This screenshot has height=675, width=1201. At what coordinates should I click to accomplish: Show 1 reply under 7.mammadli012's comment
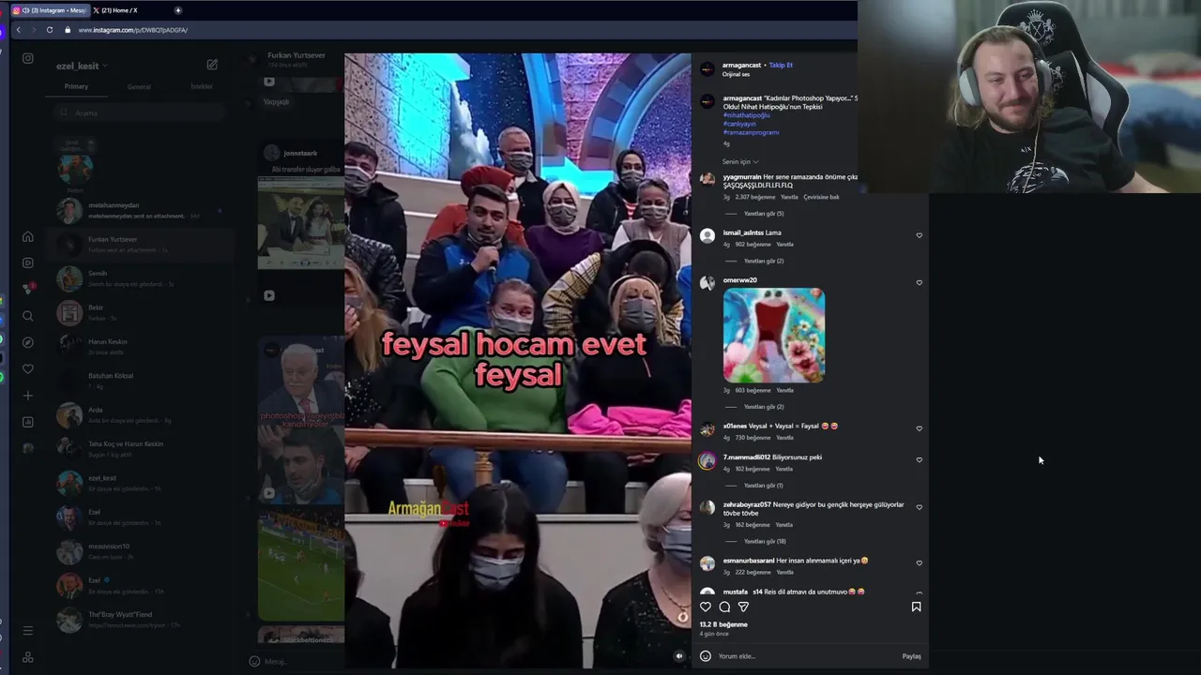point(763,486)
